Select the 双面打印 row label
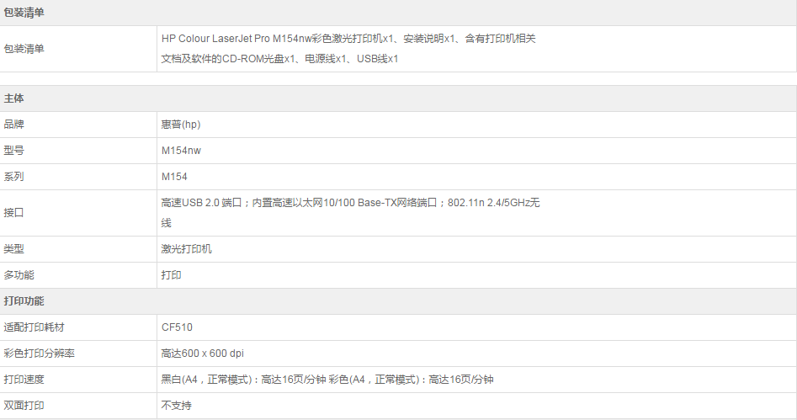The width and height of the screenshot is (797, 420). [24, 405]
